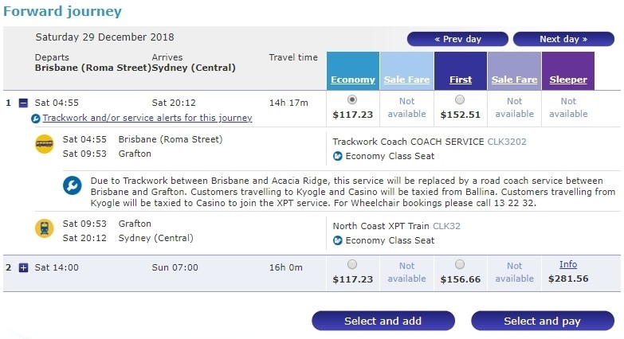Click the blue wrench icon beside the trackwork notice
Image resolution: width=624 pixels, height=339 pixels.
coord(73,186)
